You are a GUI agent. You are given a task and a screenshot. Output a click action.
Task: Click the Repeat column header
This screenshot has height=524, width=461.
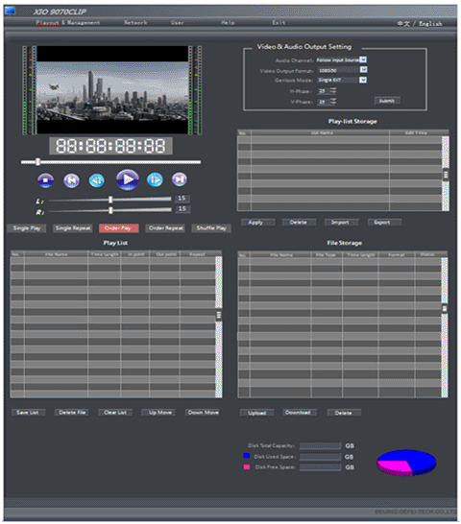(x=197, y=254)
